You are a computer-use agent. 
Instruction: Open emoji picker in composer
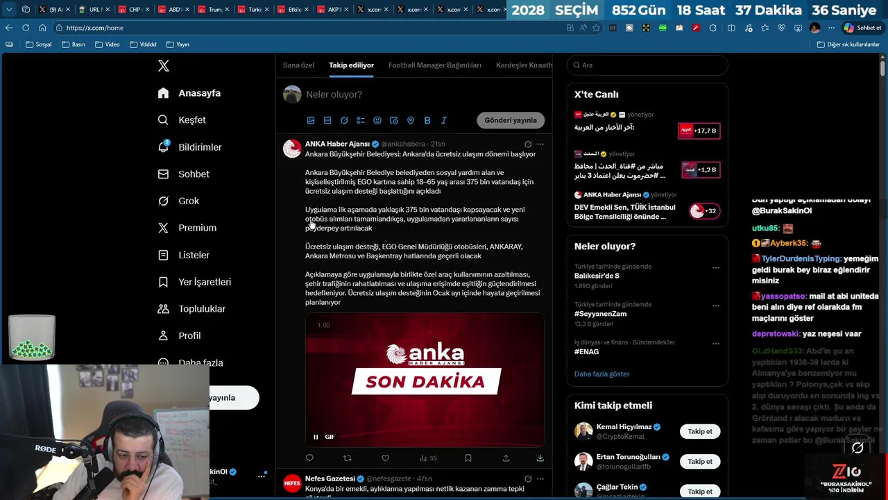click(x=377, y=120)
